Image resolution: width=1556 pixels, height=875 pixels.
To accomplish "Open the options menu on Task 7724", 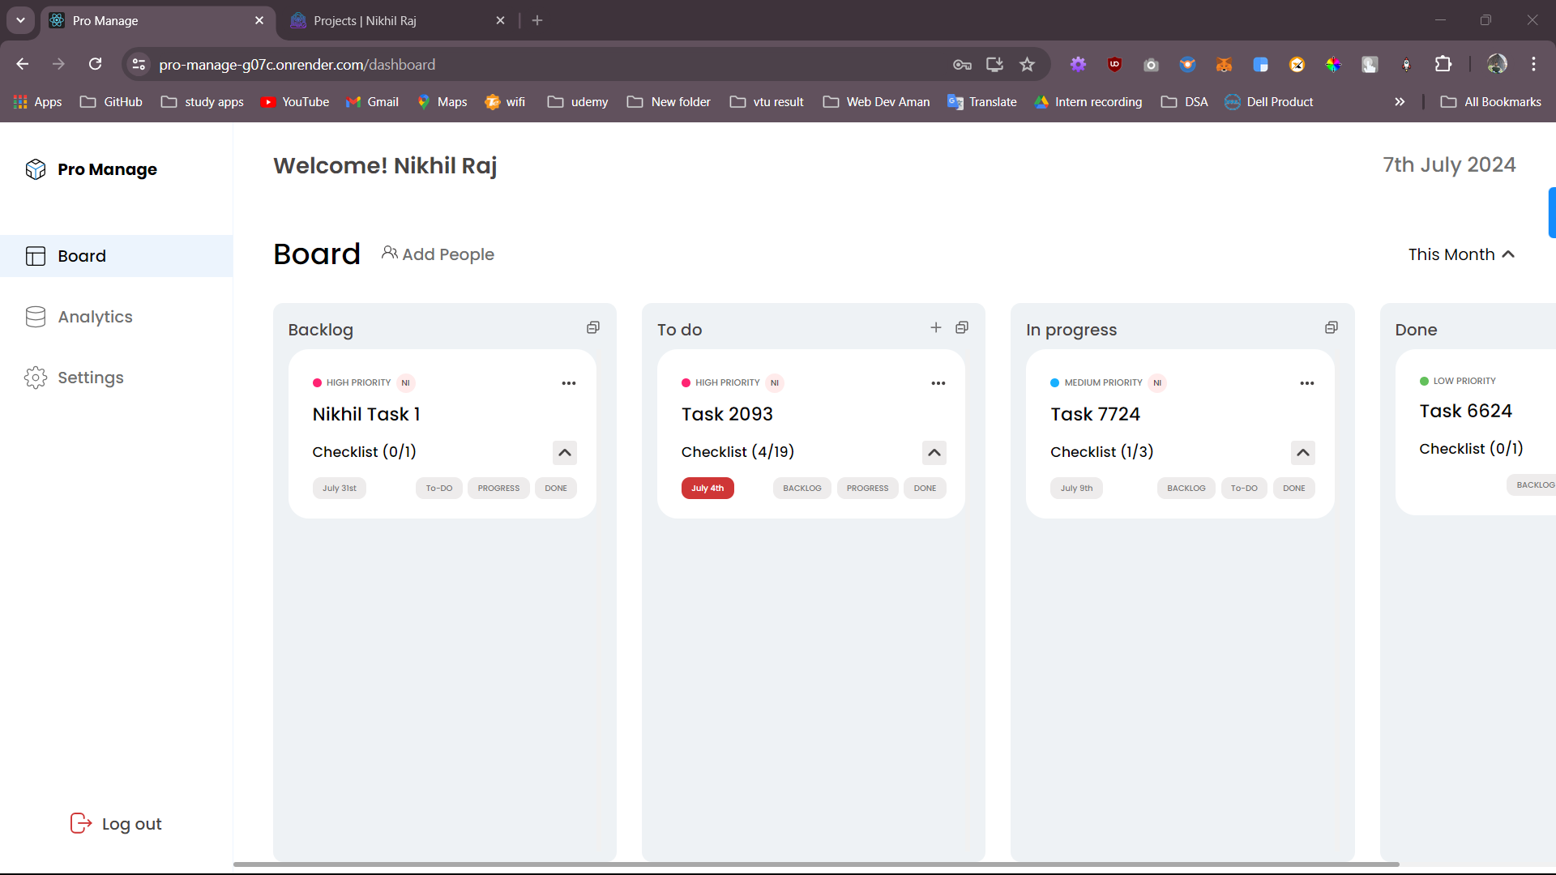I will tap(1306, 382).
